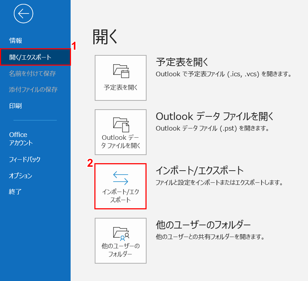Select 添付ファイルの保存 in the sidebar
308x281 pixels.
pyautogui.click(x=33, y=89)
